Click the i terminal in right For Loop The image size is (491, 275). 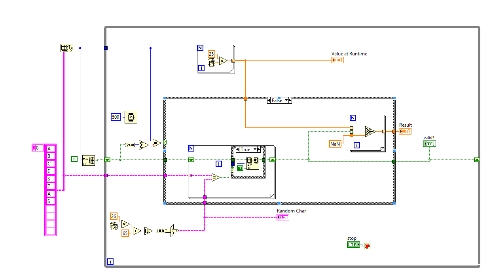click(x=357, y=146)
